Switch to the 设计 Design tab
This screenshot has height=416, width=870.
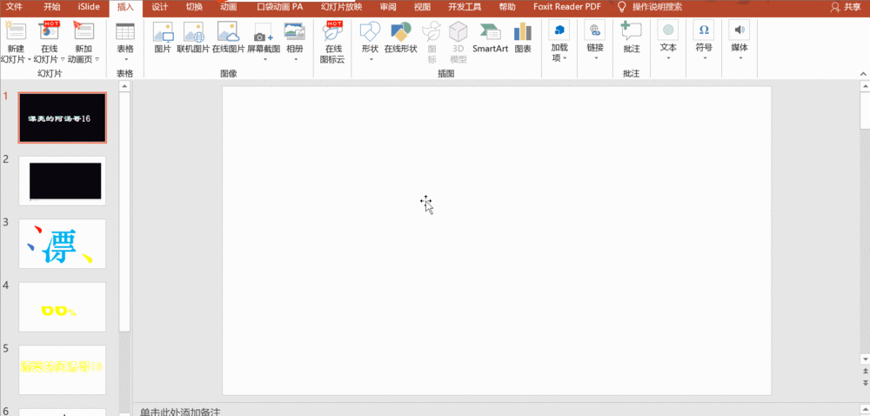point(159,7)
